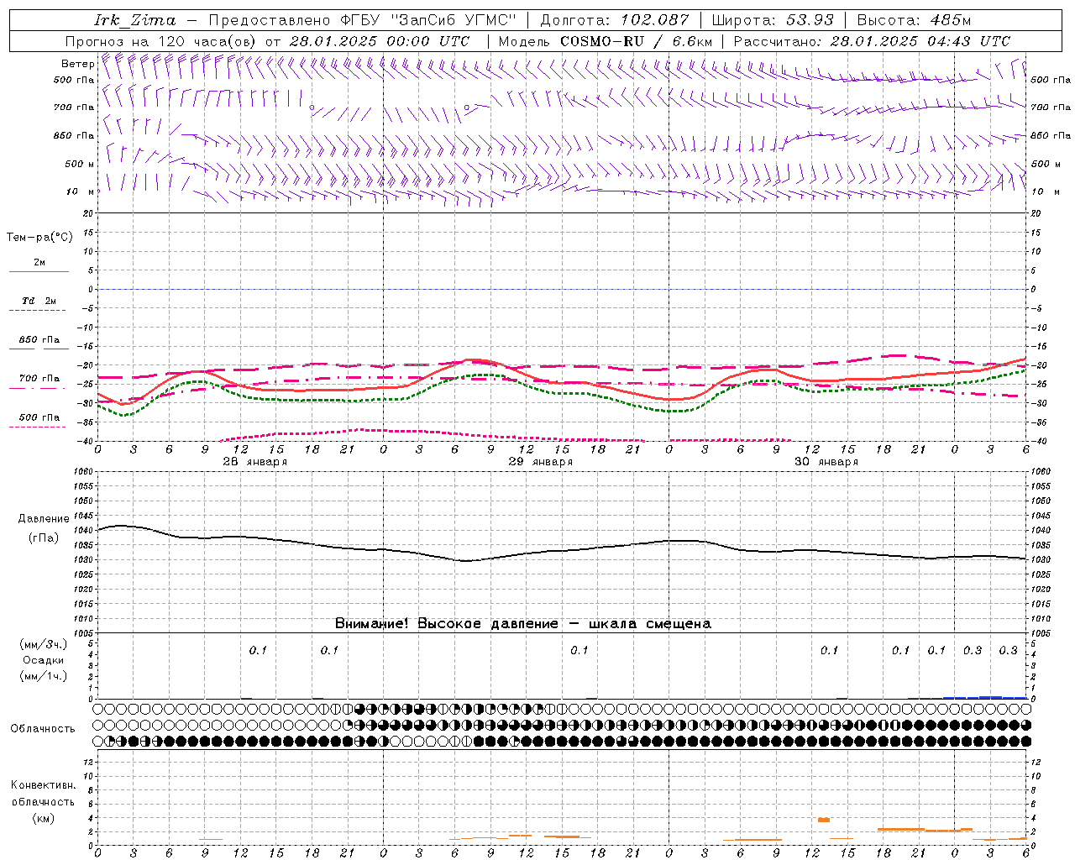Click the blue precipitation bars on the precipitation chart
The width and height of the screenshot is (1075, 860).
point(984,697)
